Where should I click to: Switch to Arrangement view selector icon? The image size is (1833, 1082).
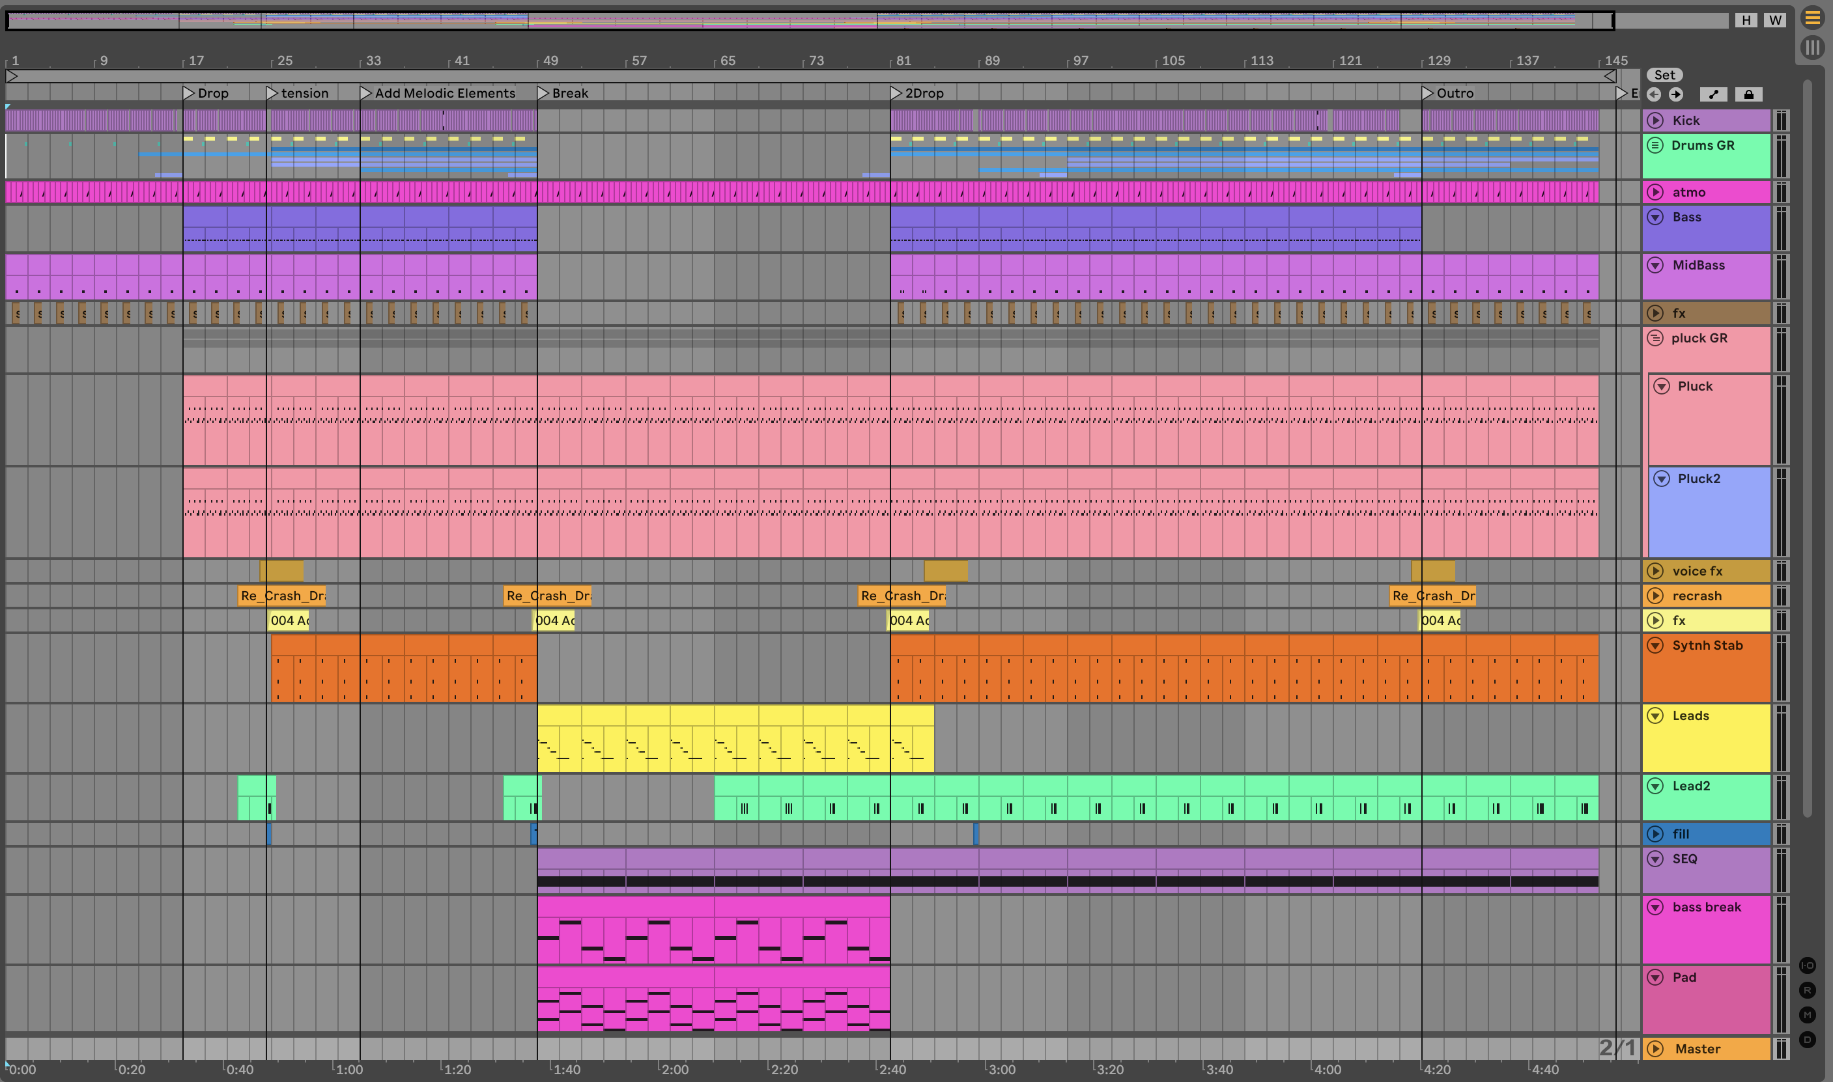coord(1812,18)
